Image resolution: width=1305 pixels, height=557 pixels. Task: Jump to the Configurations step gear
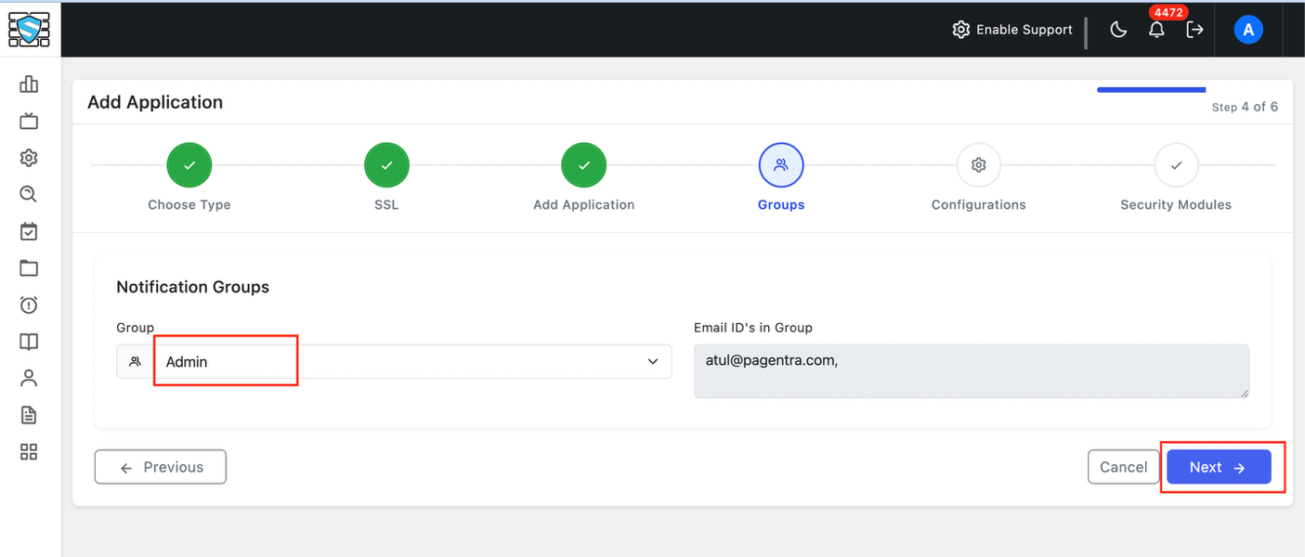coord(979,166)
